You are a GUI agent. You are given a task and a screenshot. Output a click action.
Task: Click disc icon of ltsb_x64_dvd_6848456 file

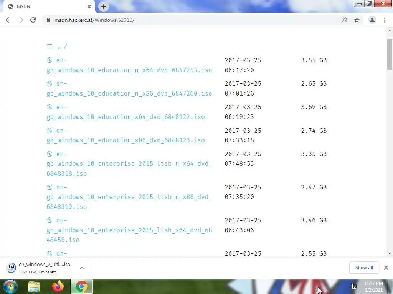(x=50, y=220)
